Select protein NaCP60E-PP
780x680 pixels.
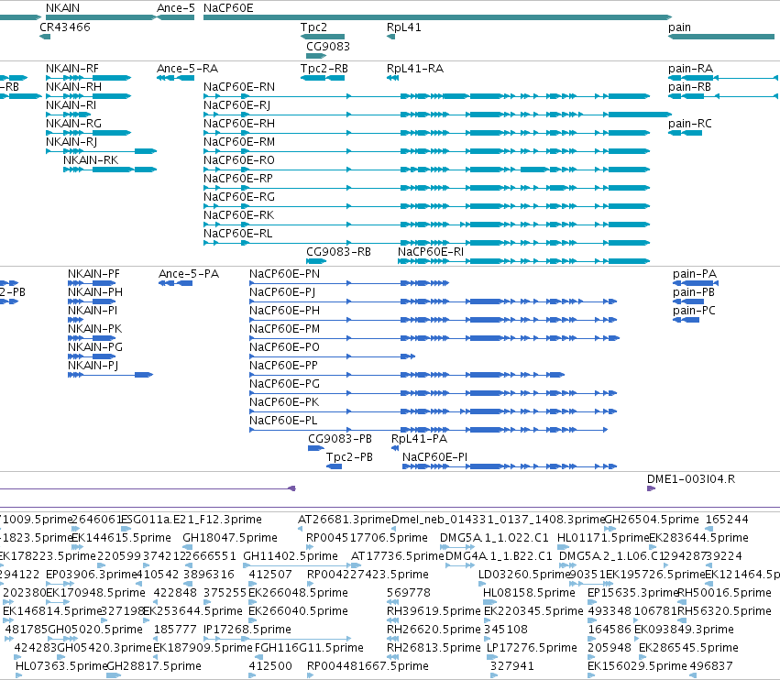(283, 366)
